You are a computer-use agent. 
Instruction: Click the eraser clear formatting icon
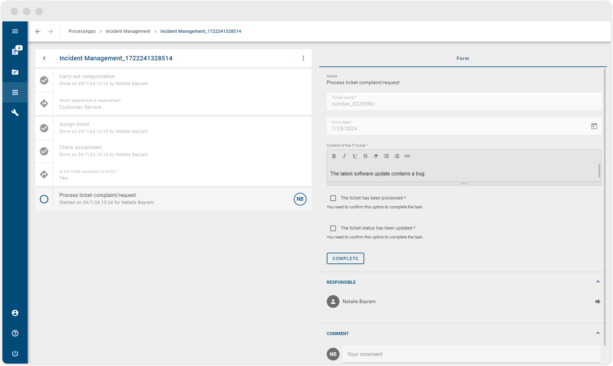[375, 156]
